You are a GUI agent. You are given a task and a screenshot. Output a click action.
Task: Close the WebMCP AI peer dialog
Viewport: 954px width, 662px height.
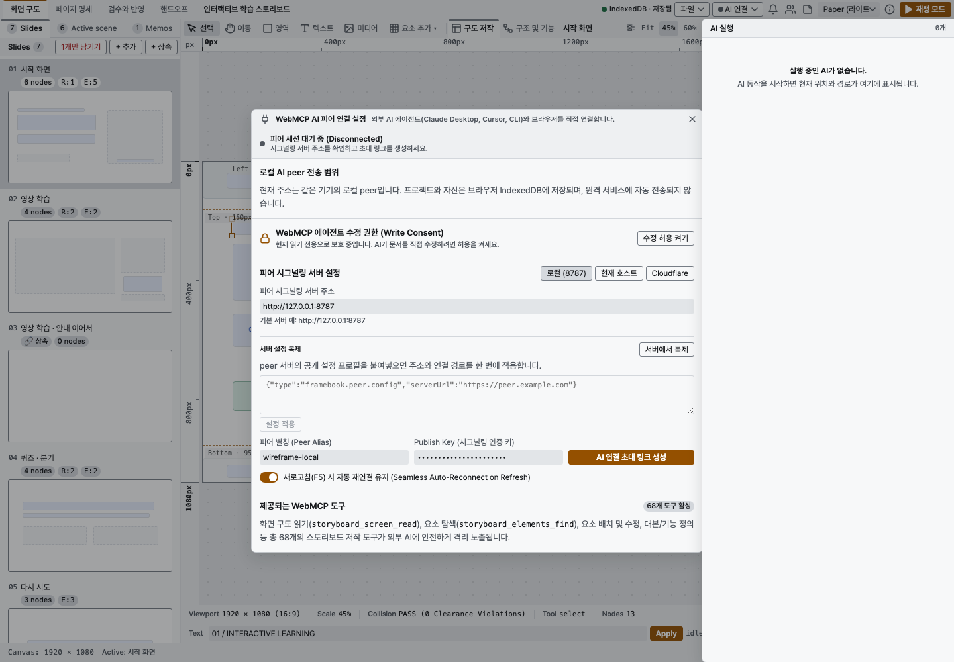(692, 119)
